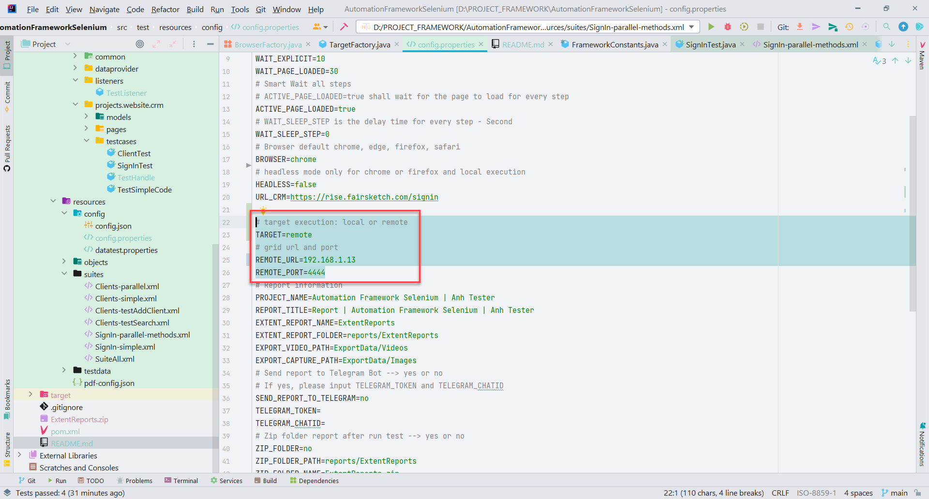Click the intention lightbulb icon in editor

click(x=263, y=210)
